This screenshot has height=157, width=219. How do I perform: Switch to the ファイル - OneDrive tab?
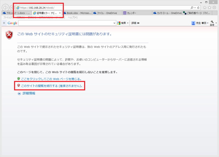click(x=107, y=13)
